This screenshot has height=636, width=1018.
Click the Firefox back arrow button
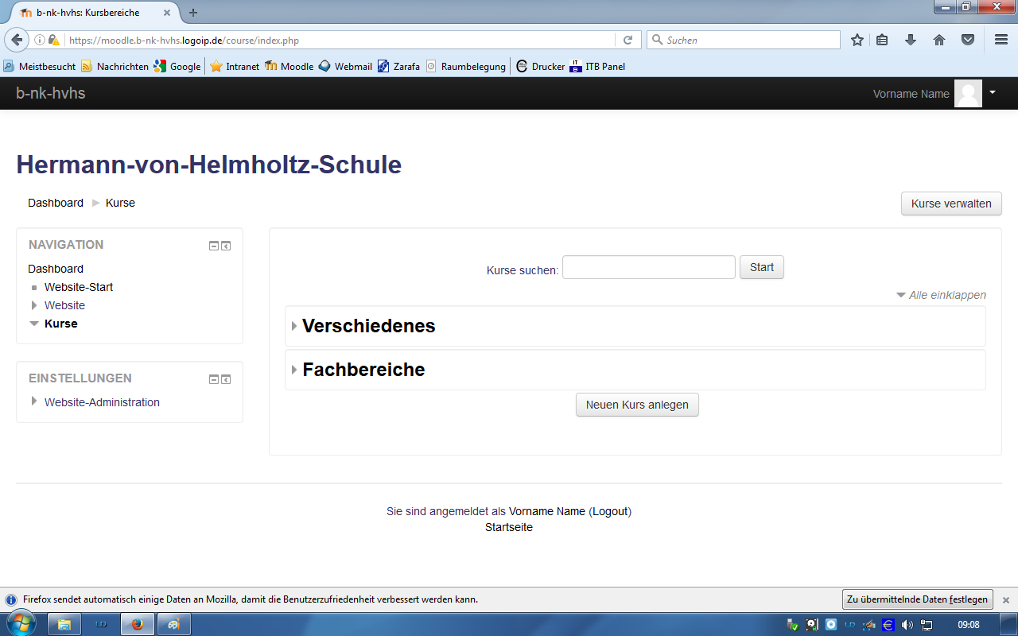[x=17, y=40]
